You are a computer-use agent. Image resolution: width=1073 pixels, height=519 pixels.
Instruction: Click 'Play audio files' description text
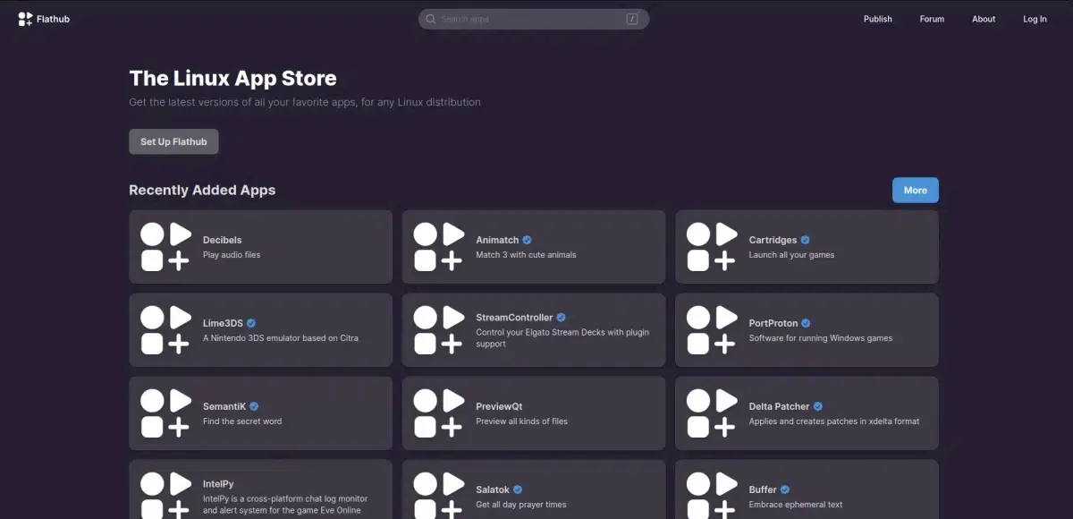click(x=232, y=255)
